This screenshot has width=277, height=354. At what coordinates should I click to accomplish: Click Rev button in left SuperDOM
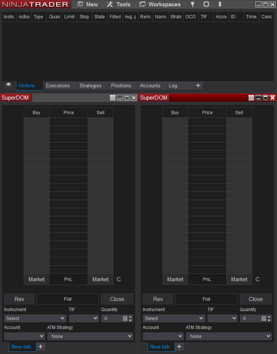(19, 299)
